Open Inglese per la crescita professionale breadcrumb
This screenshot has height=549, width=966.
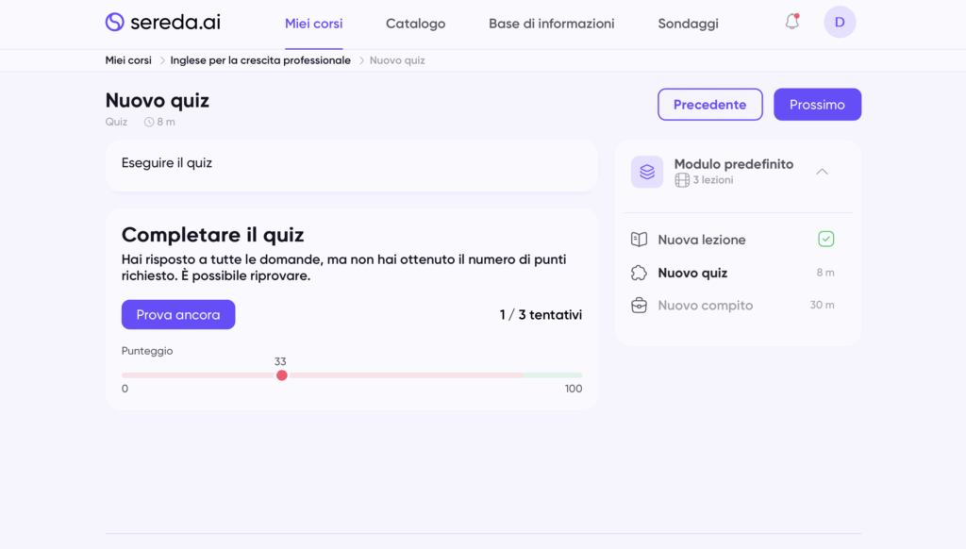[x=260, y=60]
